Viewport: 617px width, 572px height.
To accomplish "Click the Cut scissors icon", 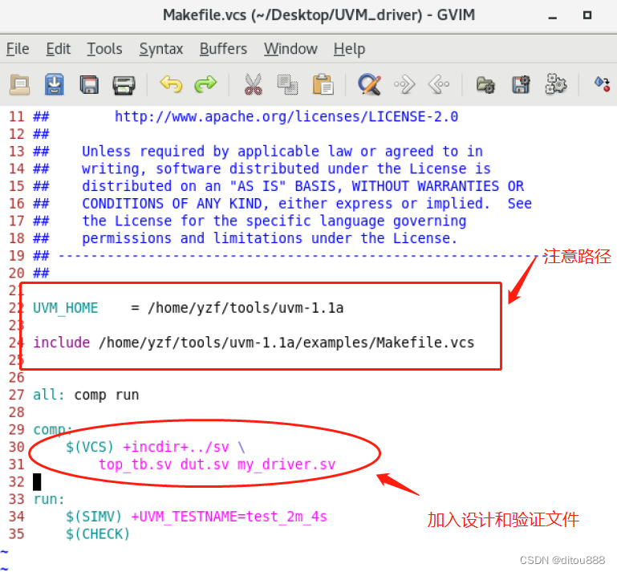I will (x=253, y=84).
